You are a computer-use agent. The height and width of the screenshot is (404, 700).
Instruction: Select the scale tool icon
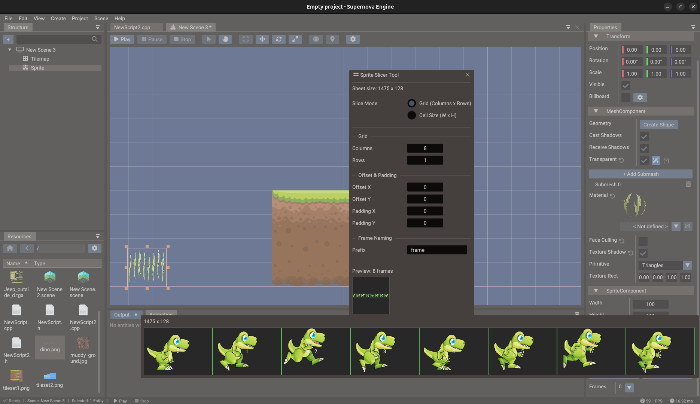(295, 39)
